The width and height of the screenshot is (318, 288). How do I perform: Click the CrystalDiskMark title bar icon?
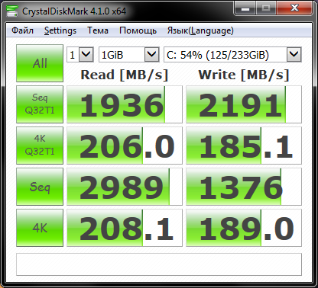coord(12,11)
